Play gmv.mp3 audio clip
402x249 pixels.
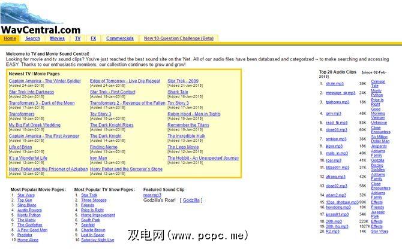tap(333, 113)
